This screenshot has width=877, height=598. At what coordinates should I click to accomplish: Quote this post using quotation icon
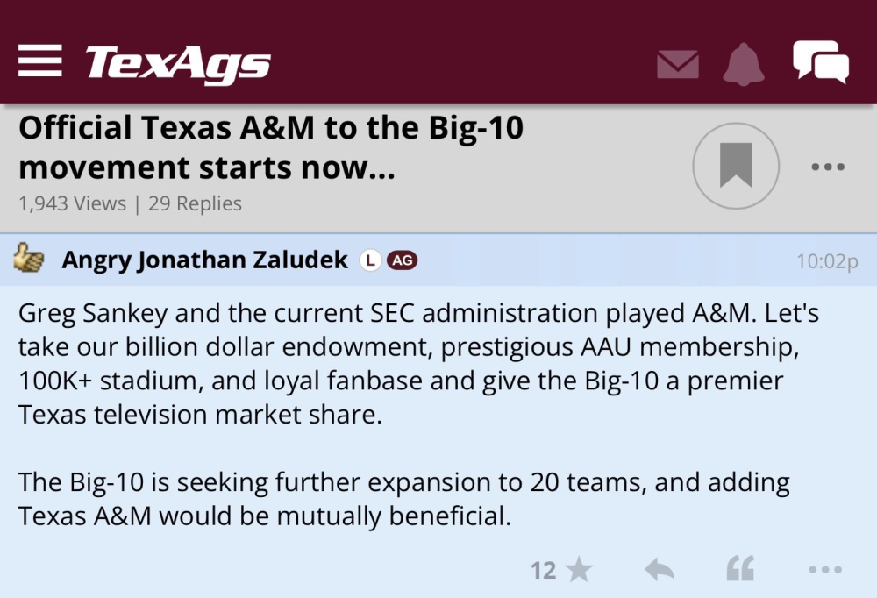click(x=740, y=571)
